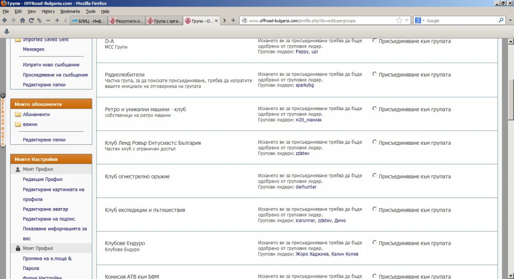514x279 pixels.
Task: Click the Back arrow in the toolbar
Action: tap(5, 21)
